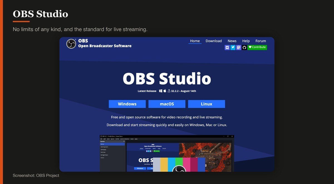Click the Open Broadcaster Software header text

[x=105, y=46]
